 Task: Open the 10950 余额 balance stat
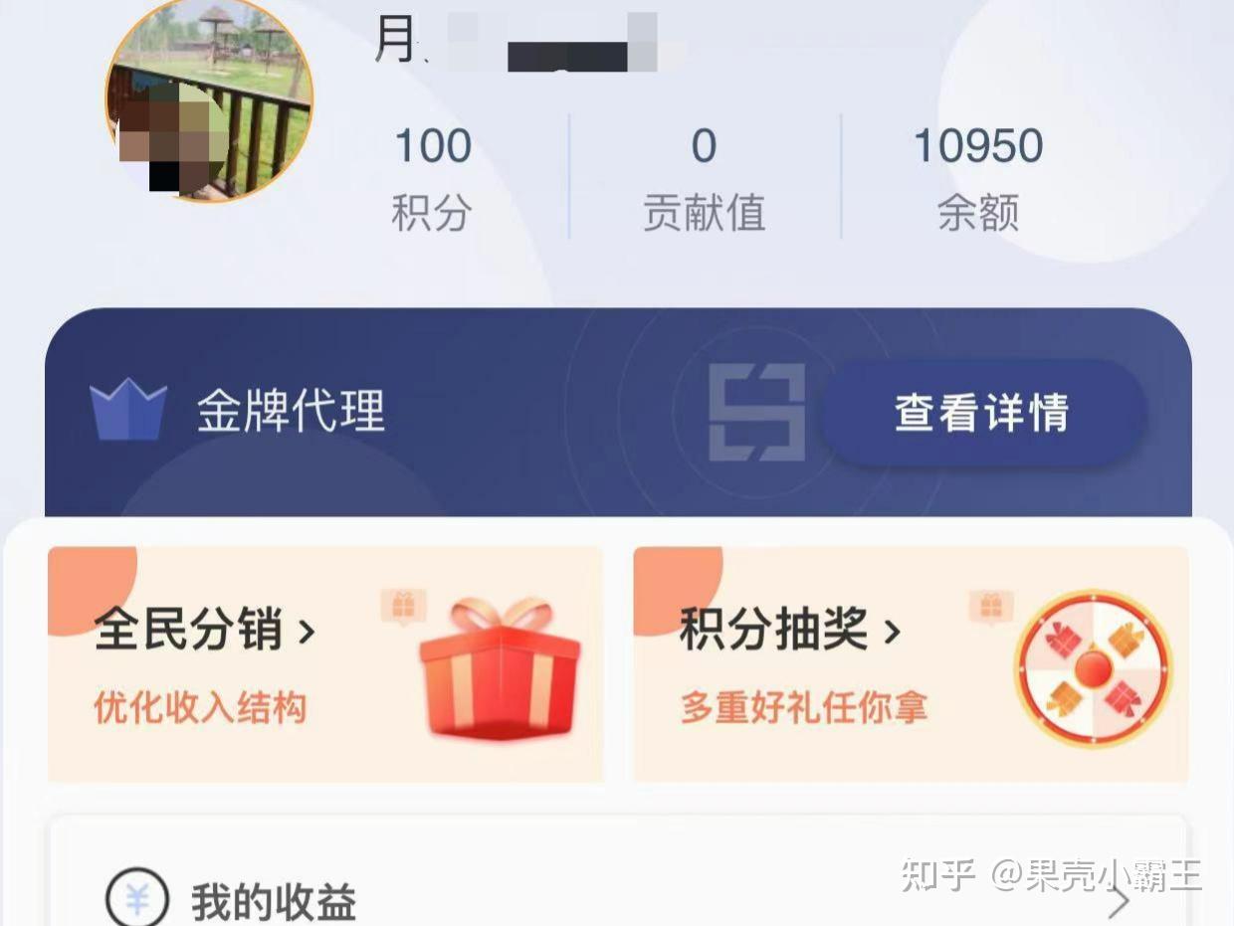coord(978,177)
